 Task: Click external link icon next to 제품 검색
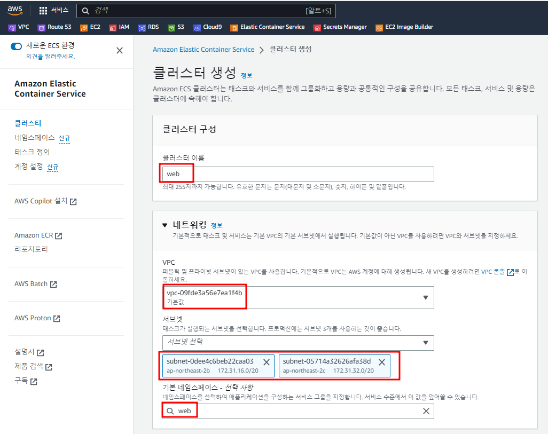point(49,367)
